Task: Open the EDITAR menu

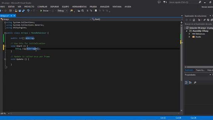Action: 11,7
